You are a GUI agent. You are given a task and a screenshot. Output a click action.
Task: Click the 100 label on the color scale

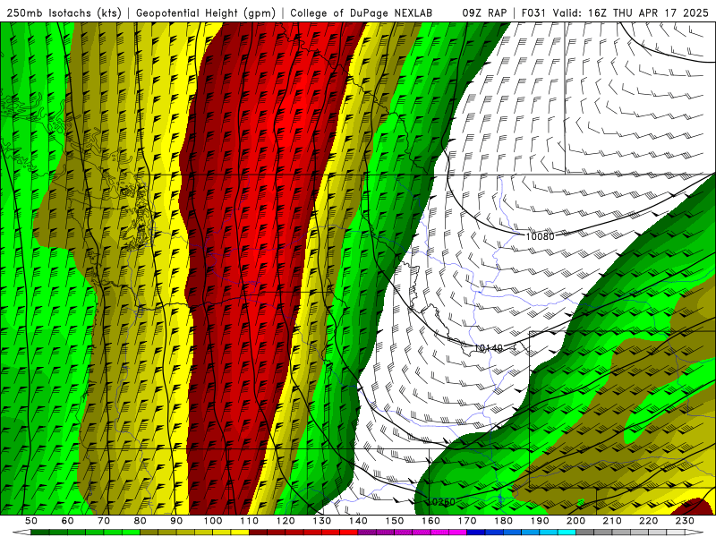213,521
